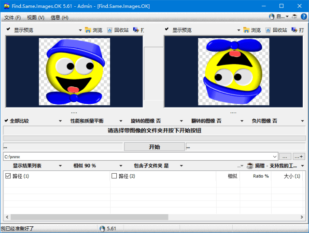Open the 视图 (V) menu

(35, 17)
